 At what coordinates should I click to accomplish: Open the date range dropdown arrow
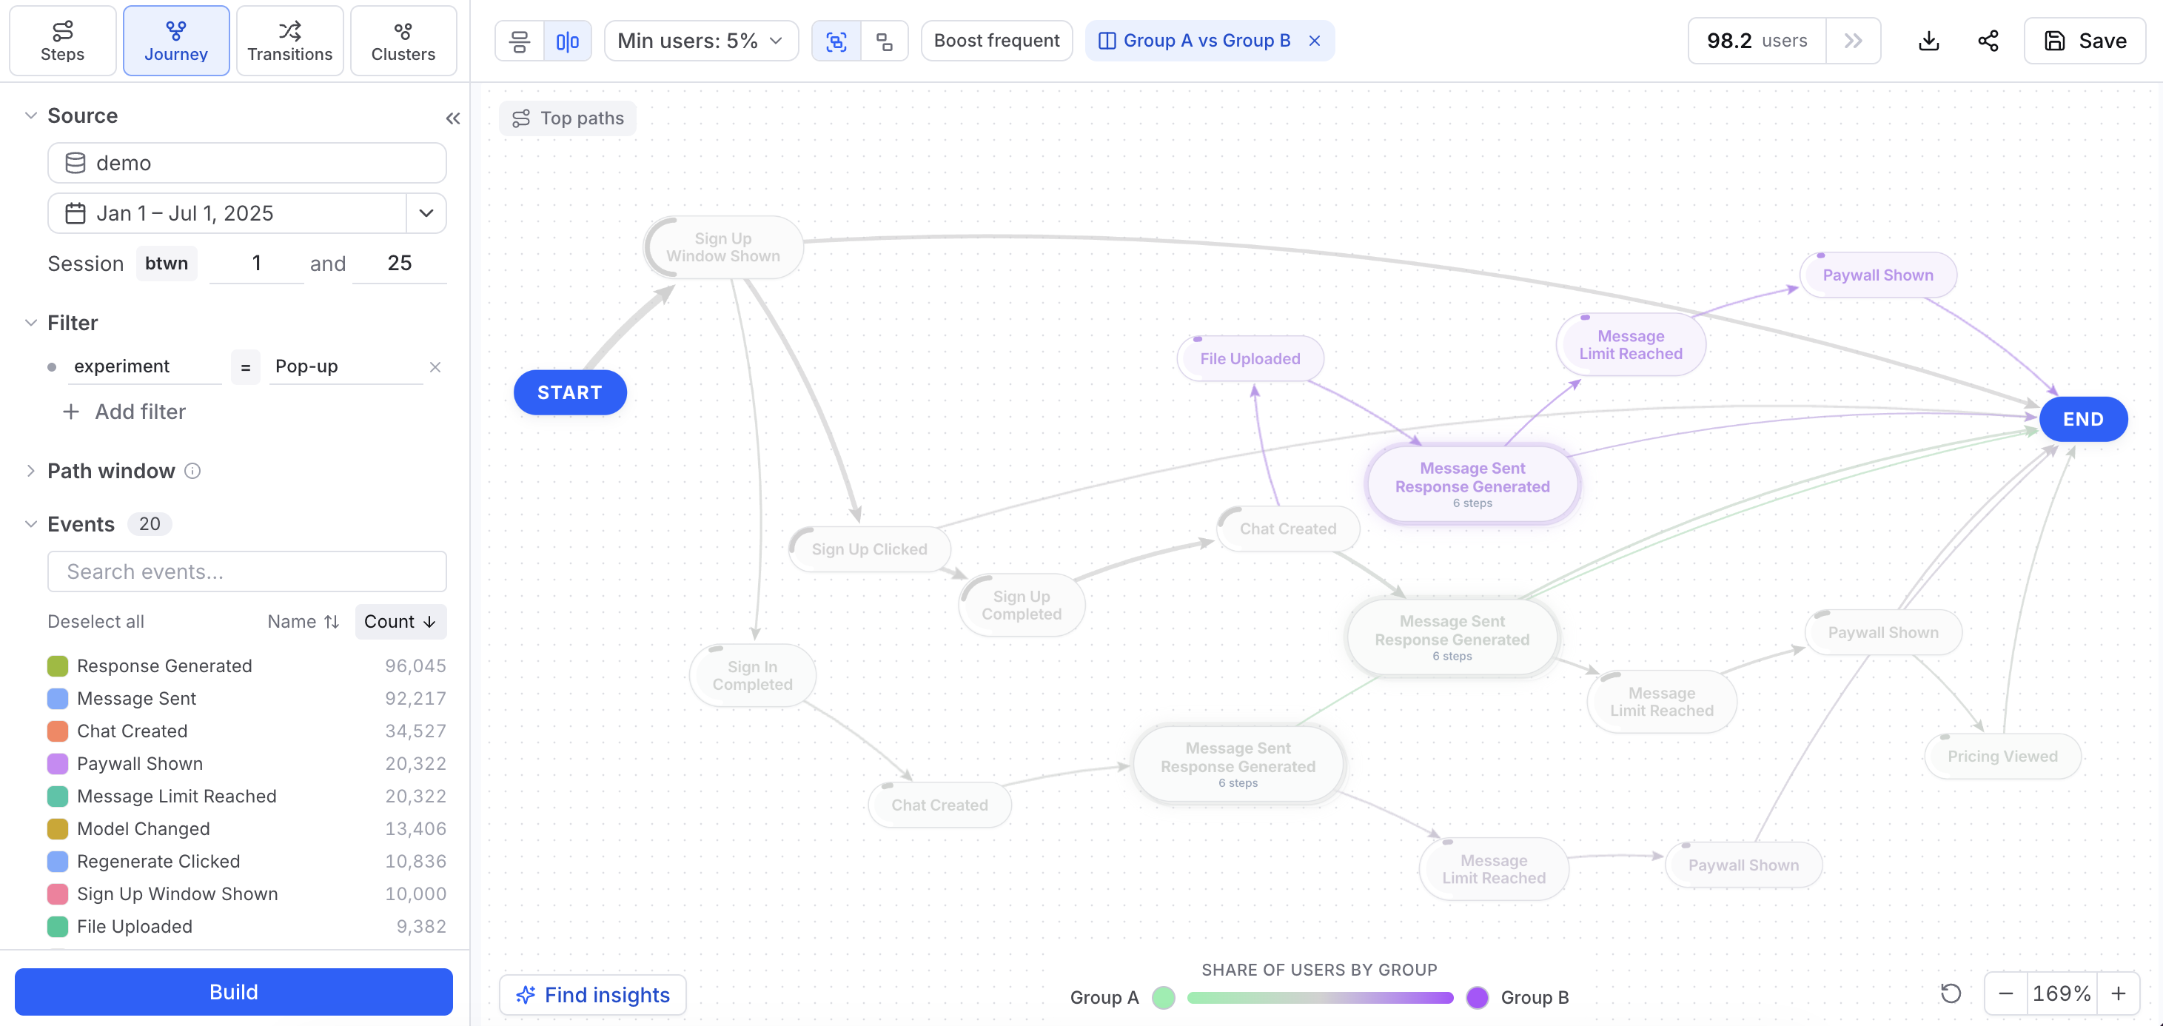coord(426,213)
